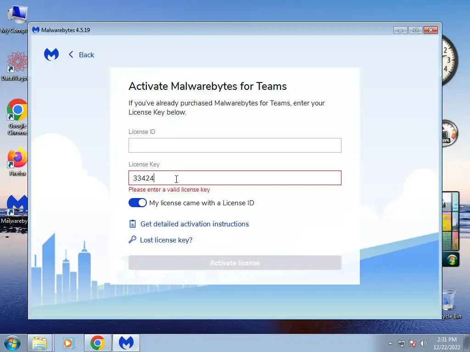The width and height of the screenshot is (470, 352).
Task: Click the Show desktop strip beside the clock
Action: point(467,343)
